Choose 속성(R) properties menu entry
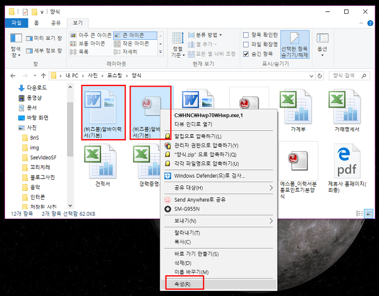This screenshot has width=379, height=296. [x=219, y=284]
